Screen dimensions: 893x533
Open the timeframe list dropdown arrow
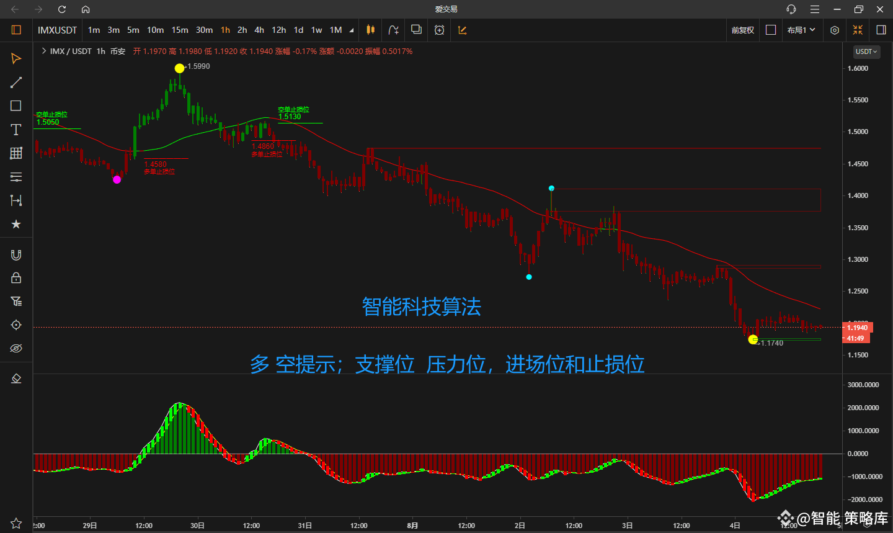pos(351,30)
